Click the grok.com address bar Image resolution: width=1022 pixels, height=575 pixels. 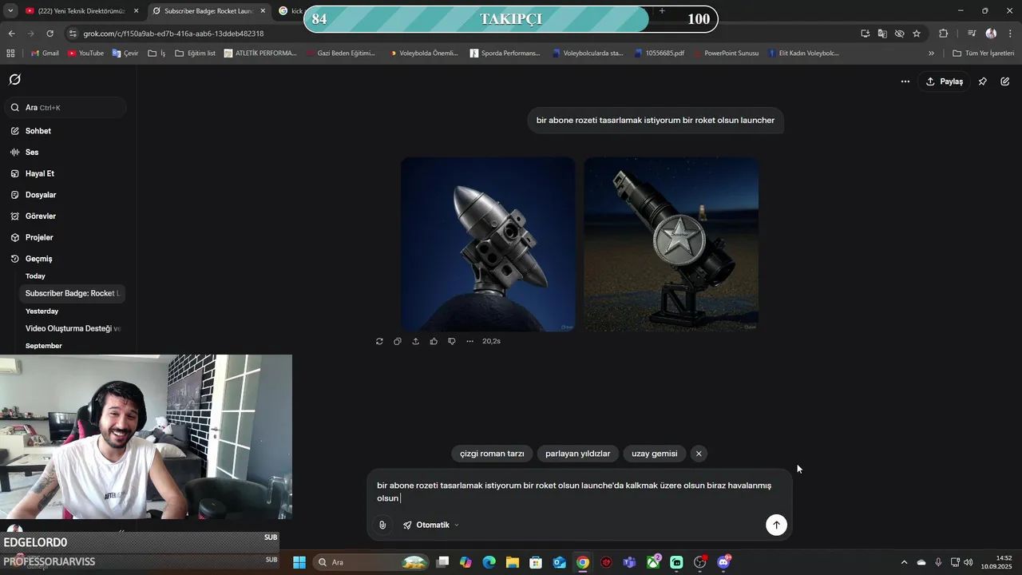coord(463,34)
